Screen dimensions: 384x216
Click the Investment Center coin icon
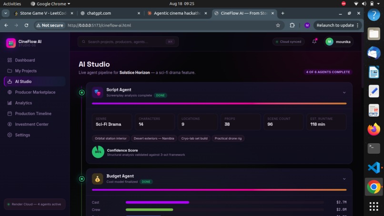10,124
